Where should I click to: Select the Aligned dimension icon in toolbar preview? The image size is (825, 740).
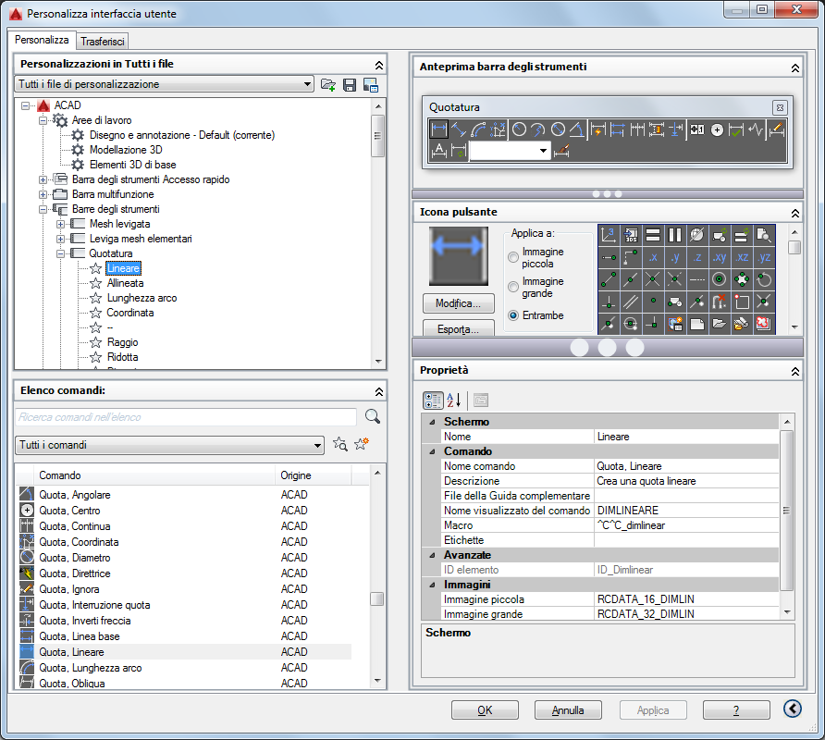tap(458, 129)
